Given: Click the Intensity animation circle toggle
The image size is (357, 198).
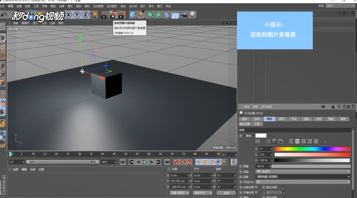Looking at the screenshot, I should click(x=241, y=166).
